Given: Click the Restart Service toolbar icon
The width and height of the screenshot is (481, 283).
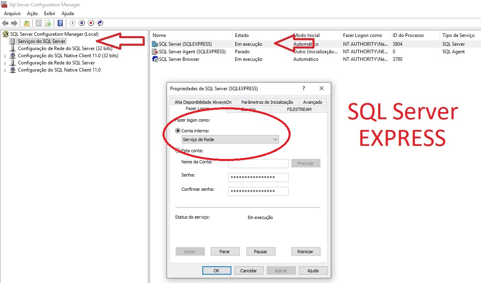Looking at the screenshot, I should click(100, 23).
